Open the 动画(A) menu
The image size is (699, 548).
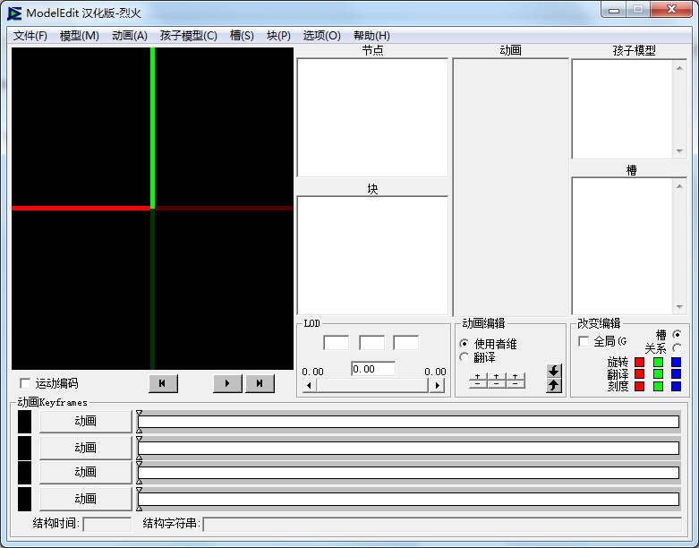point(130,36)
